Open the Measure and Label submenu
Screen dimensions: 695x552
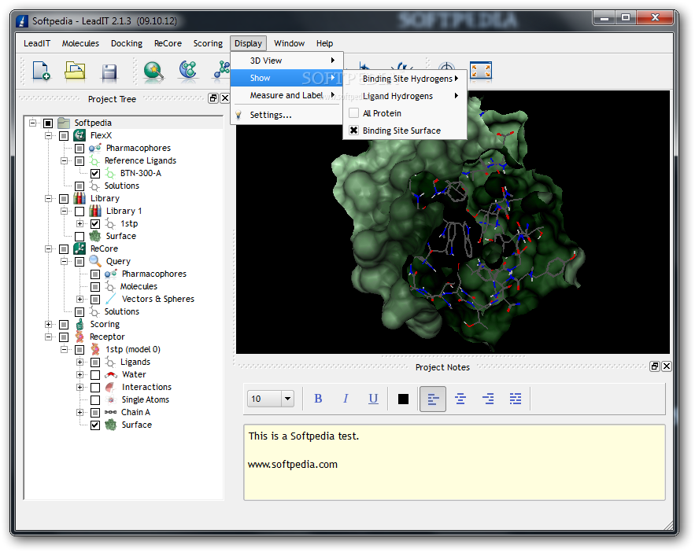[x=287, y=96]
